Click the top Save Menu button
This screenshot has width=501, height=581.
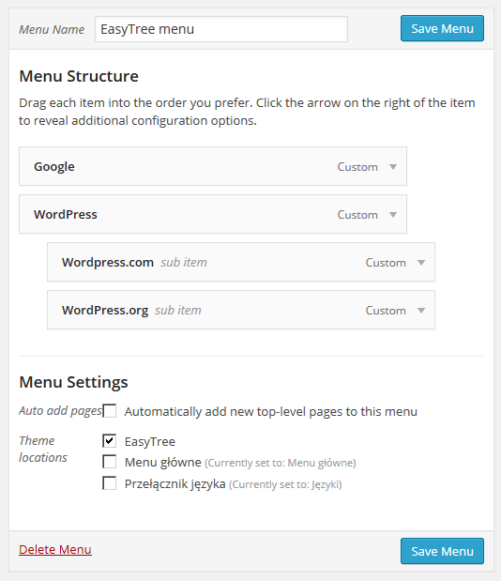click(x=442, y=28)
